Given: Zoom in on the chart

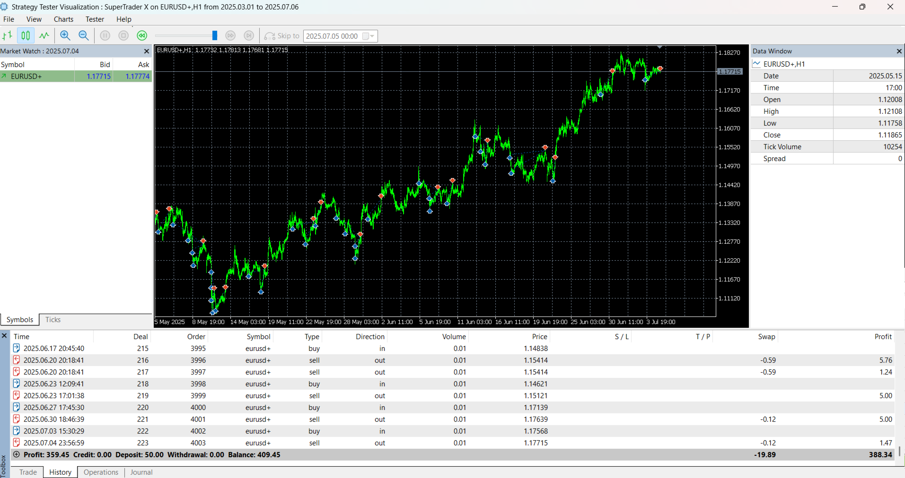Looking at the screenshot, I should (65, 35).
